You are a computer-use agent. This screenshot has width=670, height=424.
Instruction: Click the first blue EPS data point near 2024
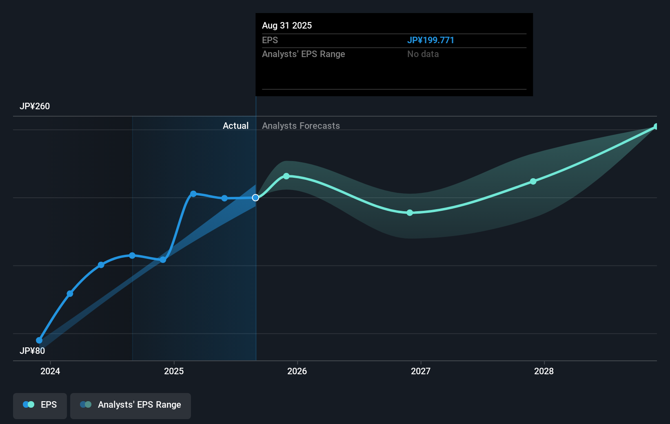39,340
